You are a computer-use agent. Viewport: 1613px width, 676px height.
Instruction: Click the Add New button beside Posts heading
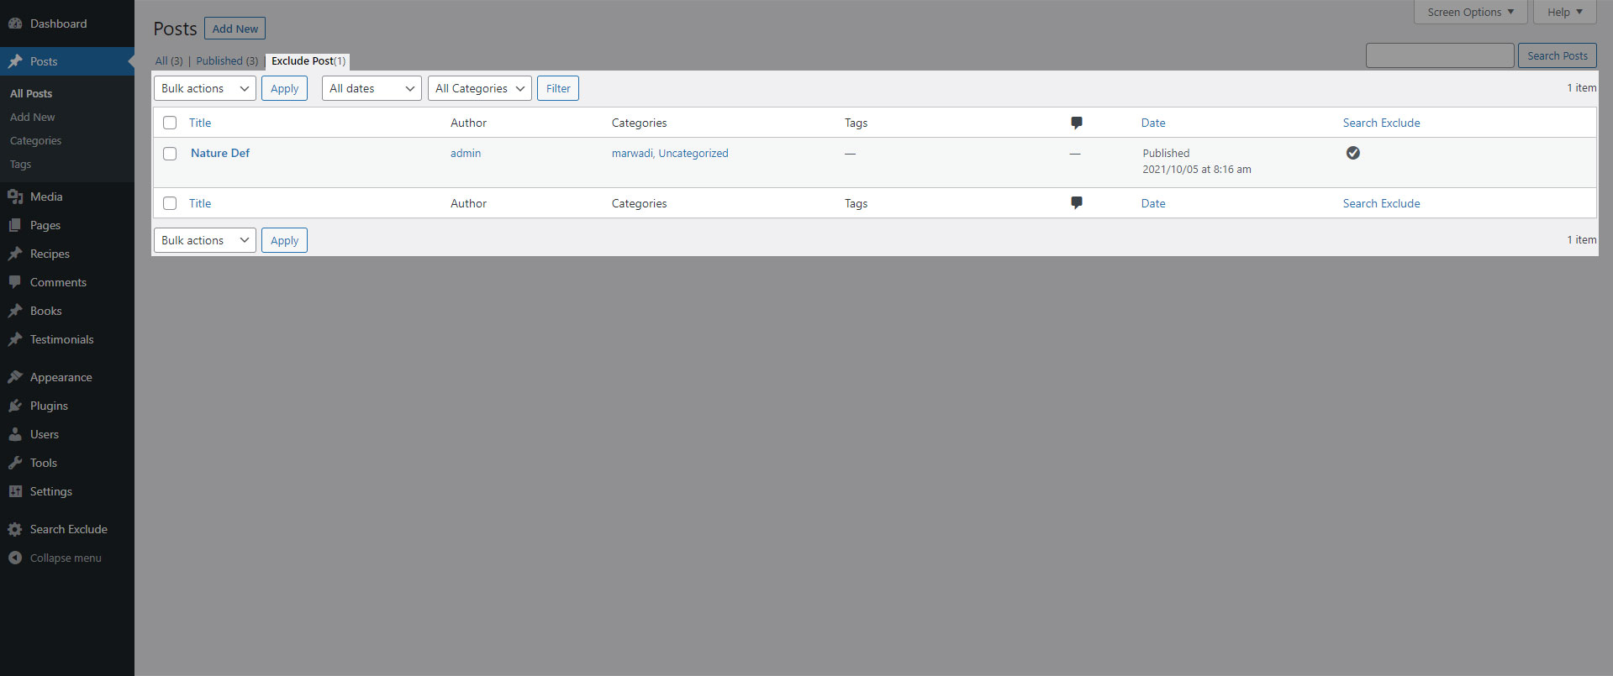[235, 29]
